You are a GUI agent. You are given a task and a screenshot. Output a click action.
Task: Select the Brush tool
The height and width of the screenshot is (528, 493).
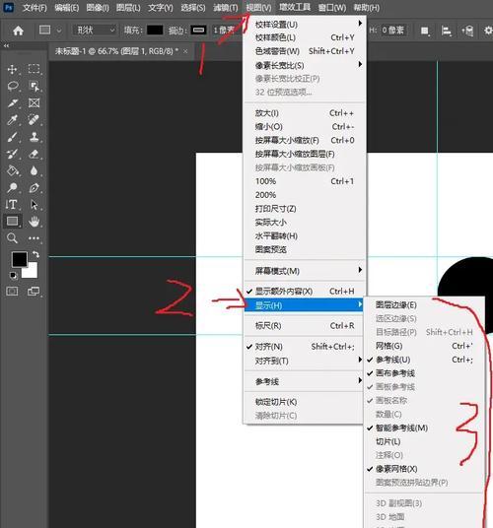(13, 137)
